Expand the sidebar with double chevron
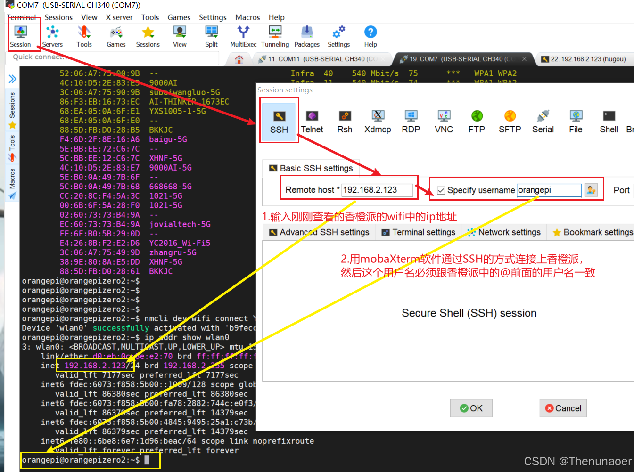 12,79
